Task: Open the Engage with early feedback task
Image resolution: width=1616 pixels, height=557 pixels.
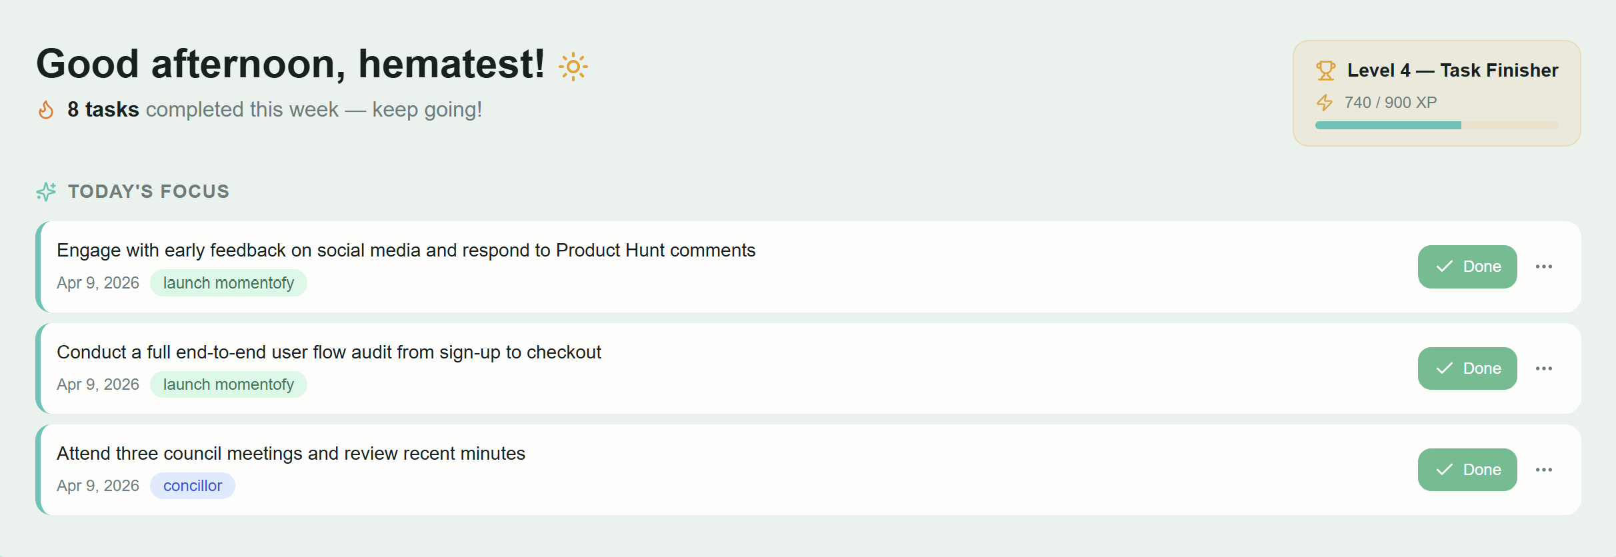Action: click(x=406, y=251)
